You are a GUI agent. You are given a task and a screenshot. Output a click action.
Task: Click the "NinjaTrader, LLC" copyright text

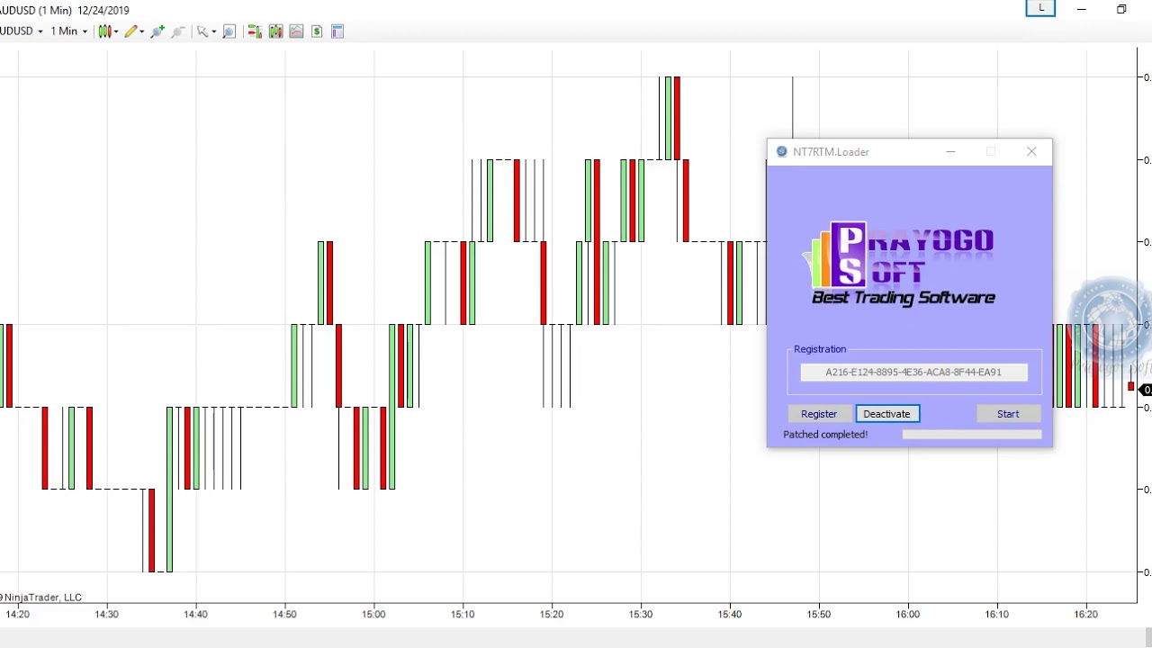pos(42,597)
